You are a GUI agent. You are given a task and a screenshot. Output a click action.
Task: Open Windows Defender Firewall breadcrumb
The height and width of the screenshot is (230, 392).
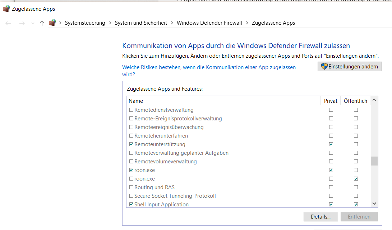click(209, 23)
